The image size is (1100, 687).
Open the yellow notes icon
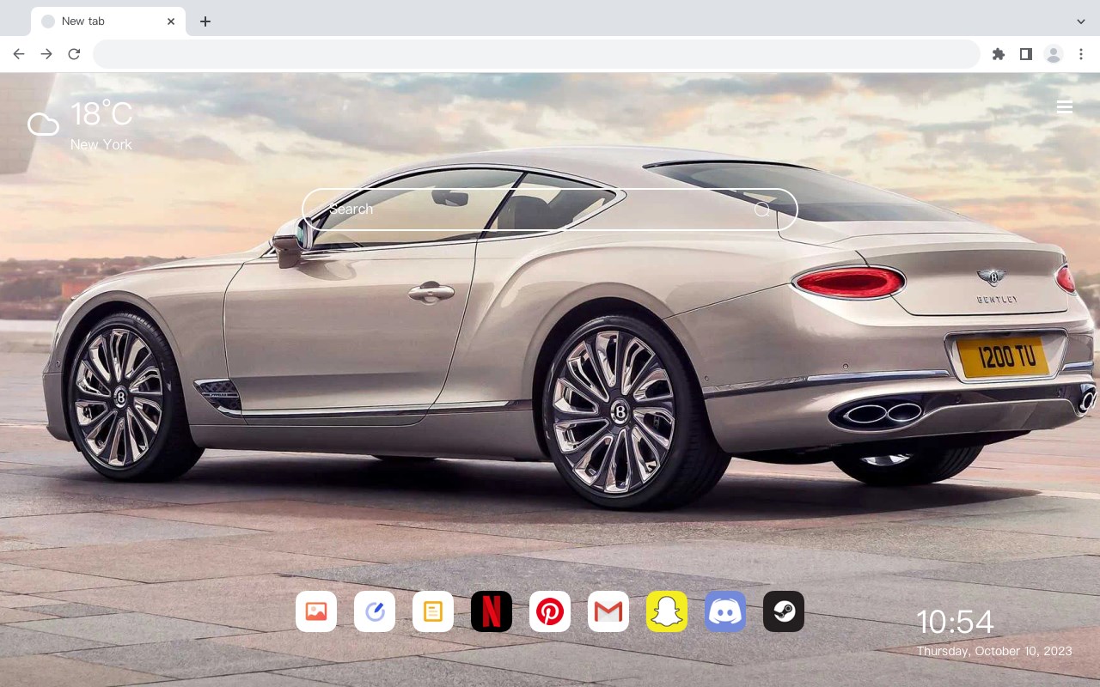pos(433,611)
